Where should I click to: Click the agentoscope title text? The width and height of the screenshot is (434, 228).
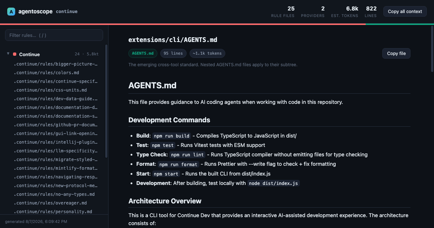pyautogui.click(x=35, y=11)
